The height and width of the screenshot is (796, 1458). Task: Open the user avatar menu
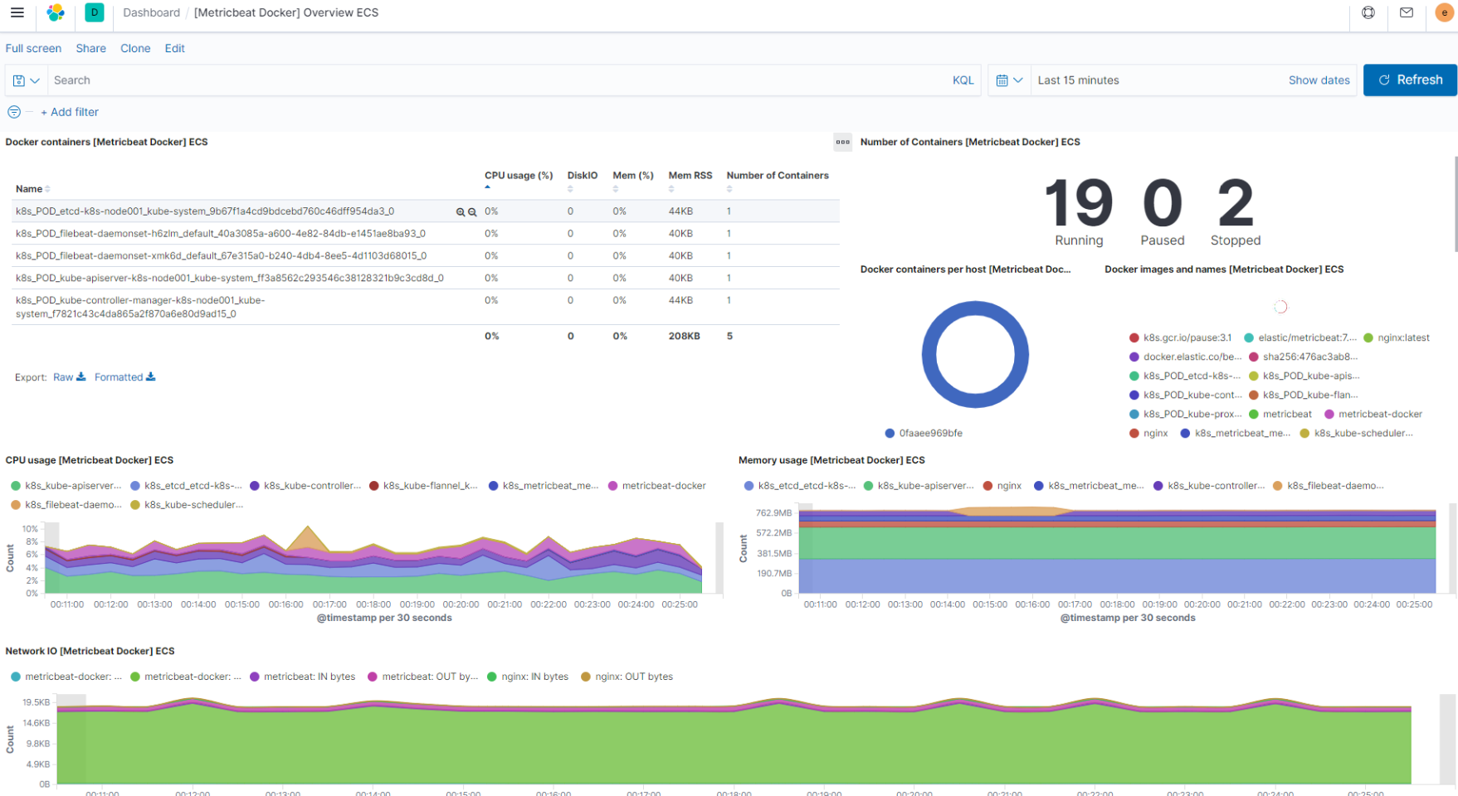[1444, 12]
